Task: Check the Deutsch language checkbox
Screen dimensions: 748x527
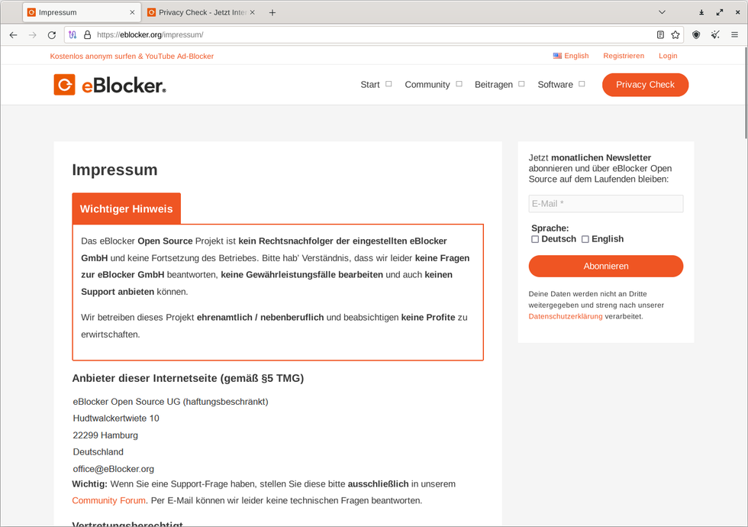Action: click(535, 239)
